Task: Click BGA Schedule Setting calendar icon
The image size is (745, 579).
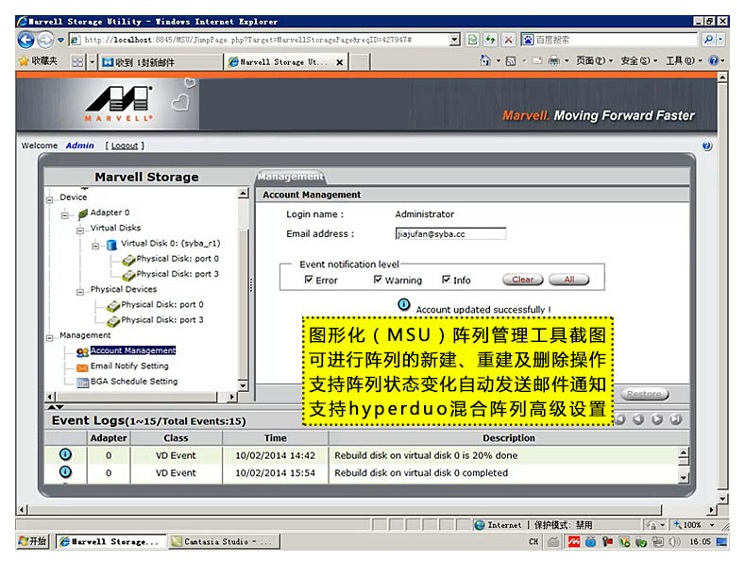Action: [x=82, y=383]
